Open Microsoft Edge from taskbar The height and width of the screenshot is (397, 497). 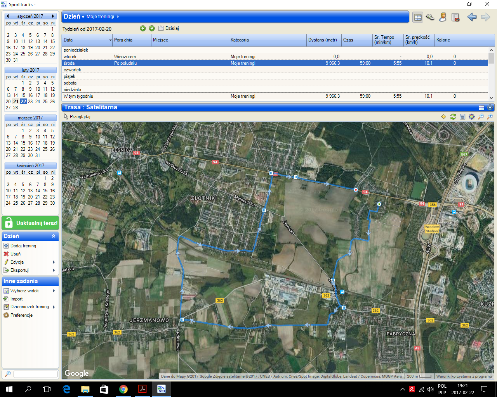click(66, 389)
